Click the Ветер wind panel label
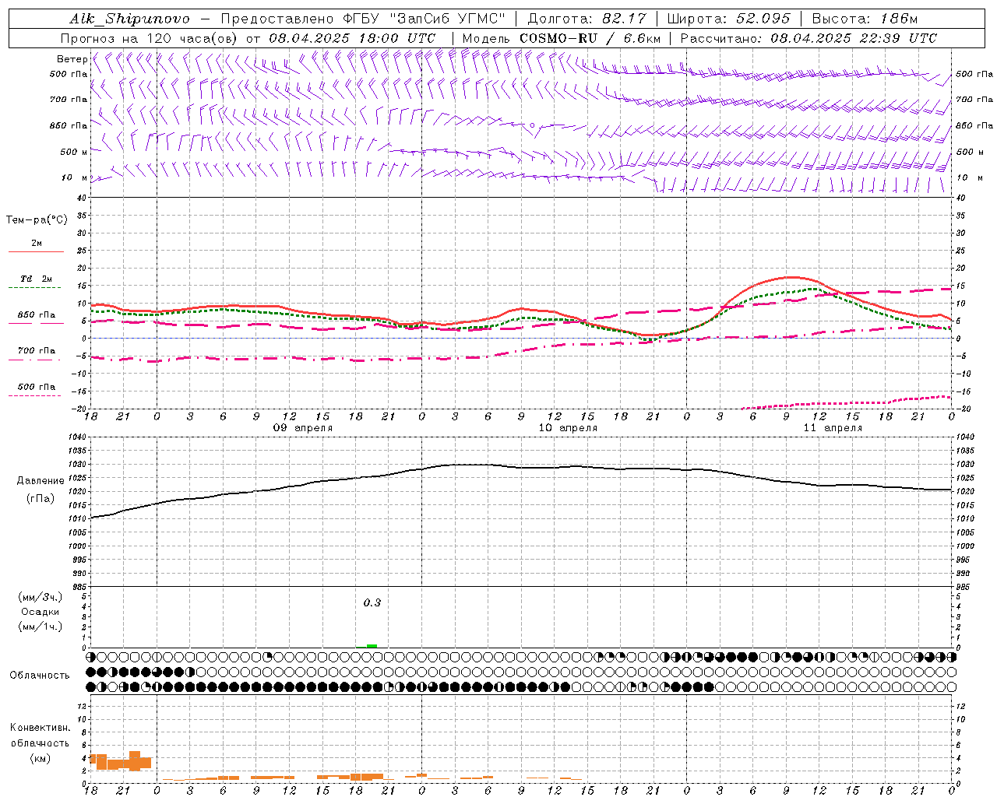Image resolution: width=997 pixels, height=797 pixels. (x=72, y=59)
